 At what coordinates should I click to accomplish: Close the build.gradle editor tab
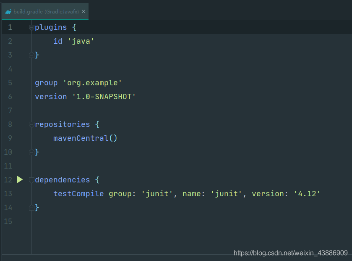[x=83, y=11]
